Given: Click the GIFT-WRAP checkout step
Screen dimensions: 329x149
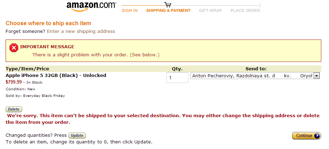Looking at the screenshot, I should click(x=210, y=10).
